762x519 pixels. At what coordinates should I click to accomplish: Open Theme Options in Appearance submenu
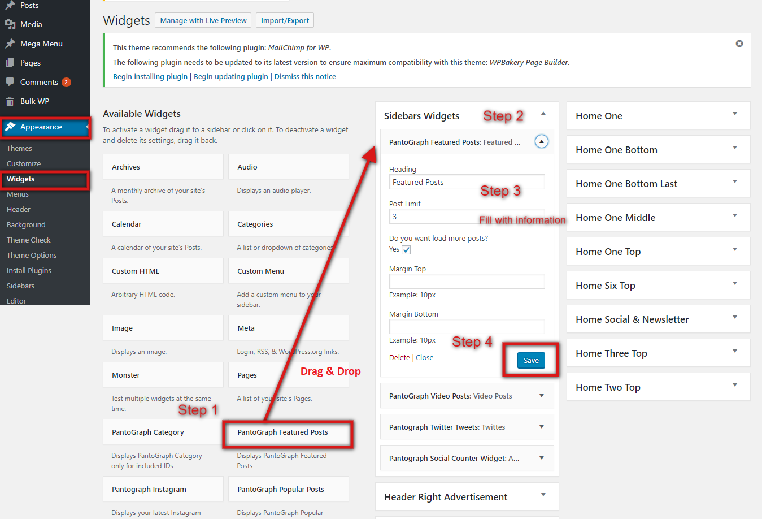(x=32, y=255)
